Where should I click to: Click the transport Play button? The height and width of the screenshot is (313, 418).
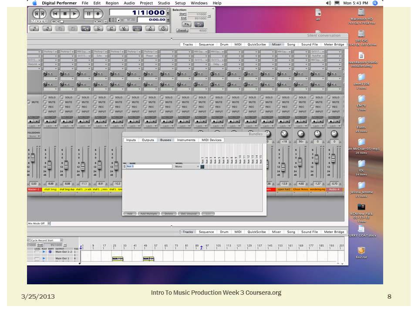click(75, 13)
